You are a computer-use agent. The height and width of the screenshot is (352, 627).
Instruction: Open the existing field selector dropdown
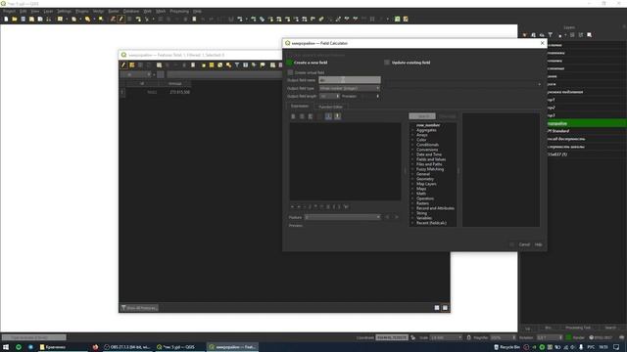click(x=463, y=84)
